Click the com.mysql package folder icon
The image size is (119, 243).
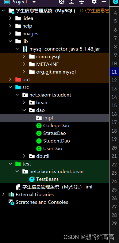pyautogui.click(x=32, y=57)
